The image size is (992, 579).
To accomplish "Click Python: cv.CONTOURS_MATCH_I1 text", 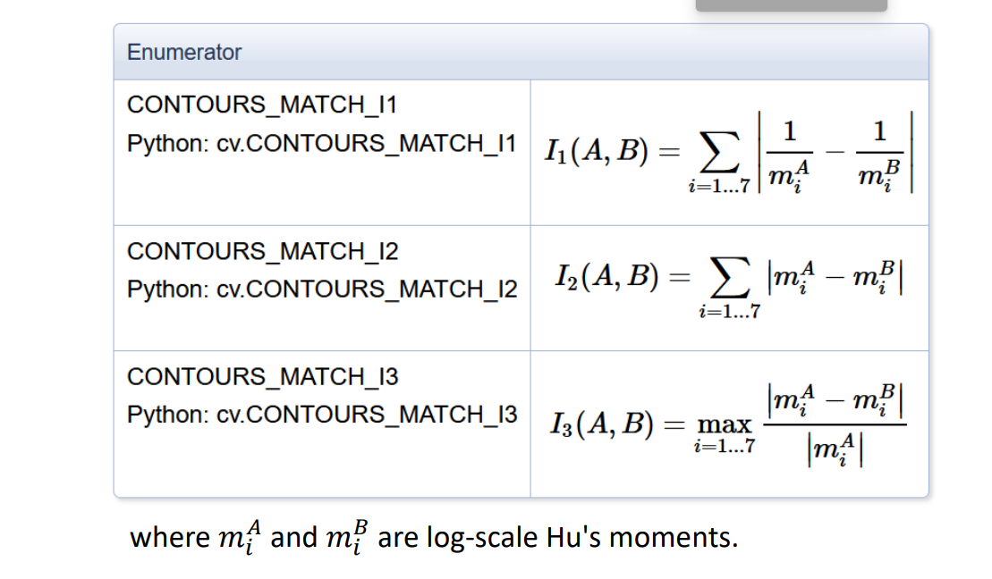I will (x=322, y=144).
